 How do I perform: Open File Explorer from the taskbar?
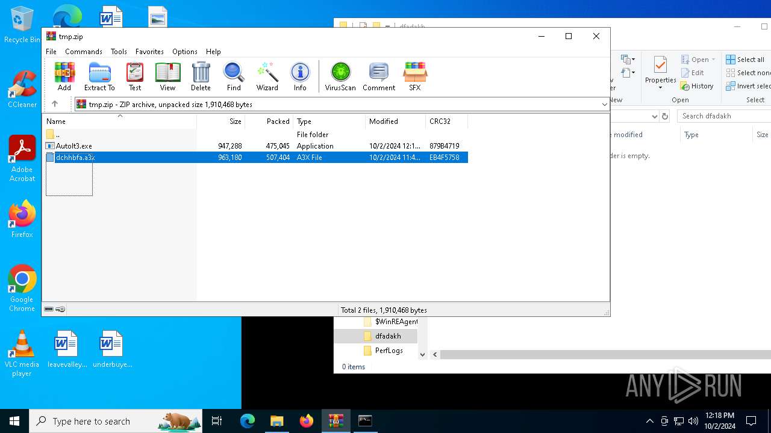276,421
